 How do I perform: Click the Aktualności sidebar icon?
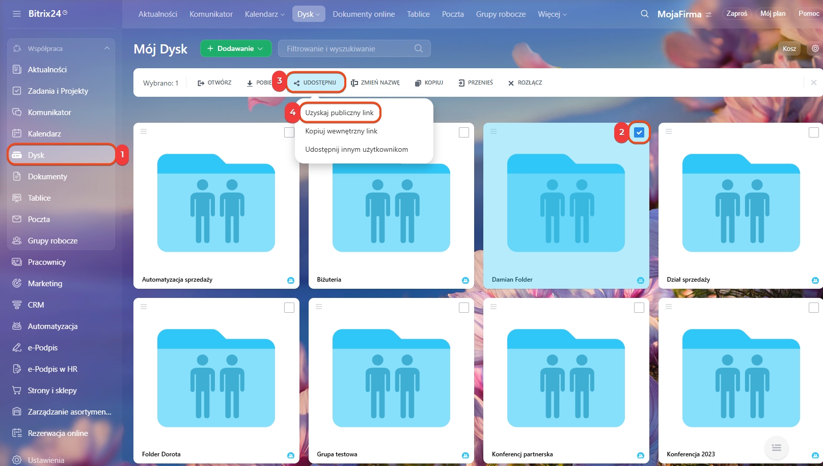[x=17, y=69]
